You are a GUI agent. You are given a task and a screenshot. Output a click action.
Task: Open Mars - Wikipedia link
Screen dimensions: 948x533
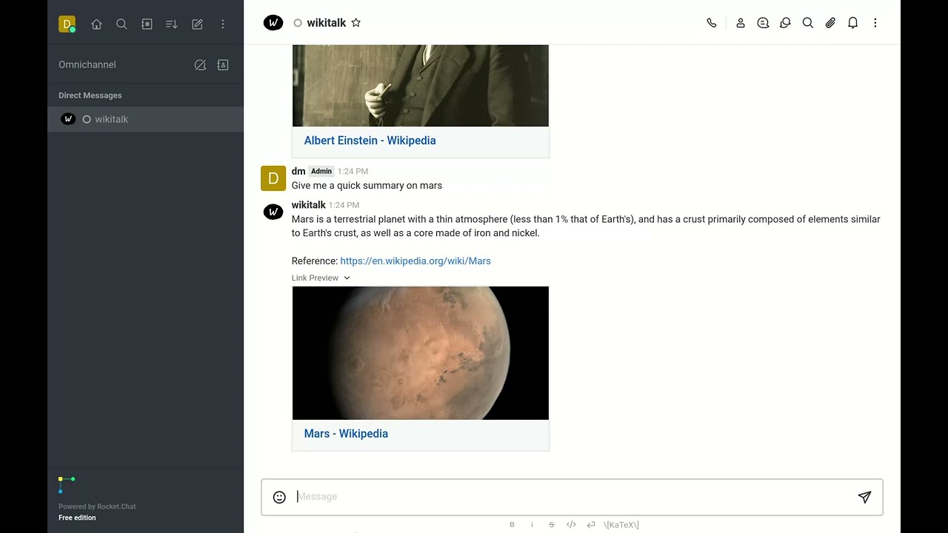pos(346,434)
